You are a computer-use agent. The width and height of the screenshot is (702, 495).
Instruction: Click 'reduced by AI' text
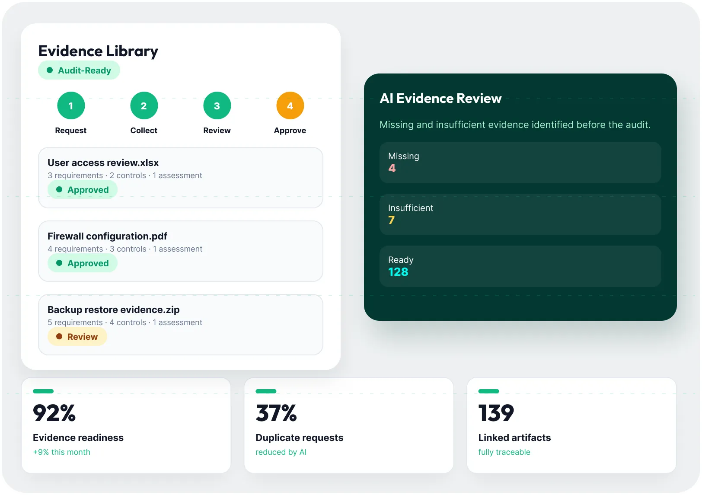point(281,452)
